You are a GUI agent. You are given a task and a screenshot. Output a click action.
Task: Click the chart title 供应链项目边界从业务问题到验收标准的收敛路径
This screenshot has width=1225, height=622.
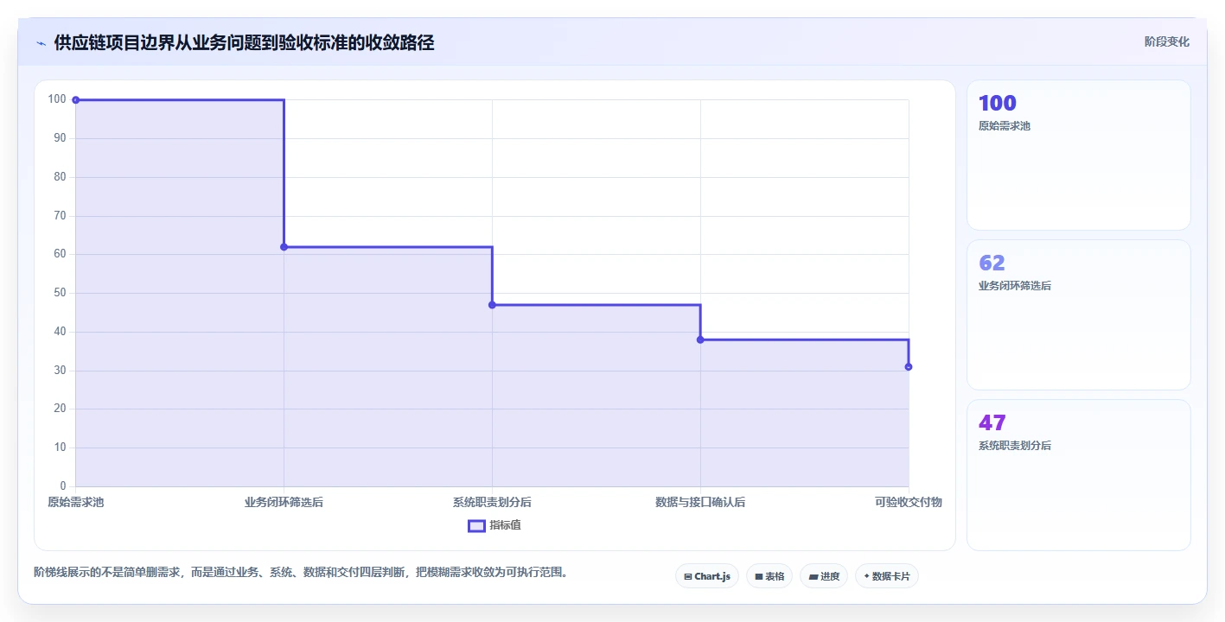click(x=244, y=42)
